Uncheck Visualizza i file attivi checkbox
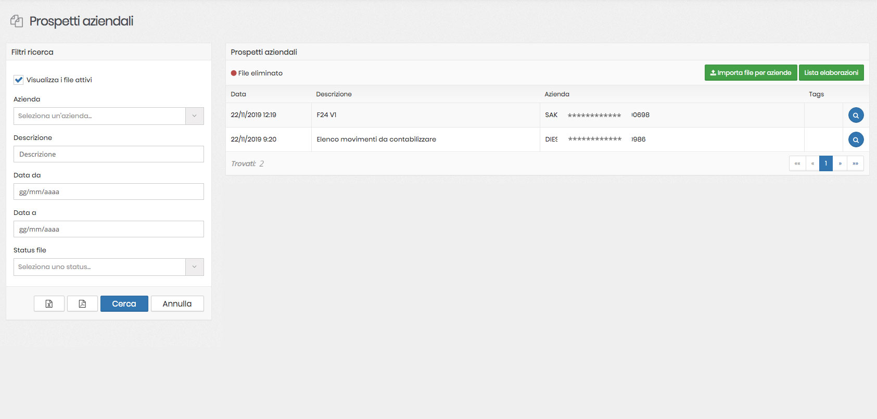Screen dimensions: 877x419 (19, 80)
